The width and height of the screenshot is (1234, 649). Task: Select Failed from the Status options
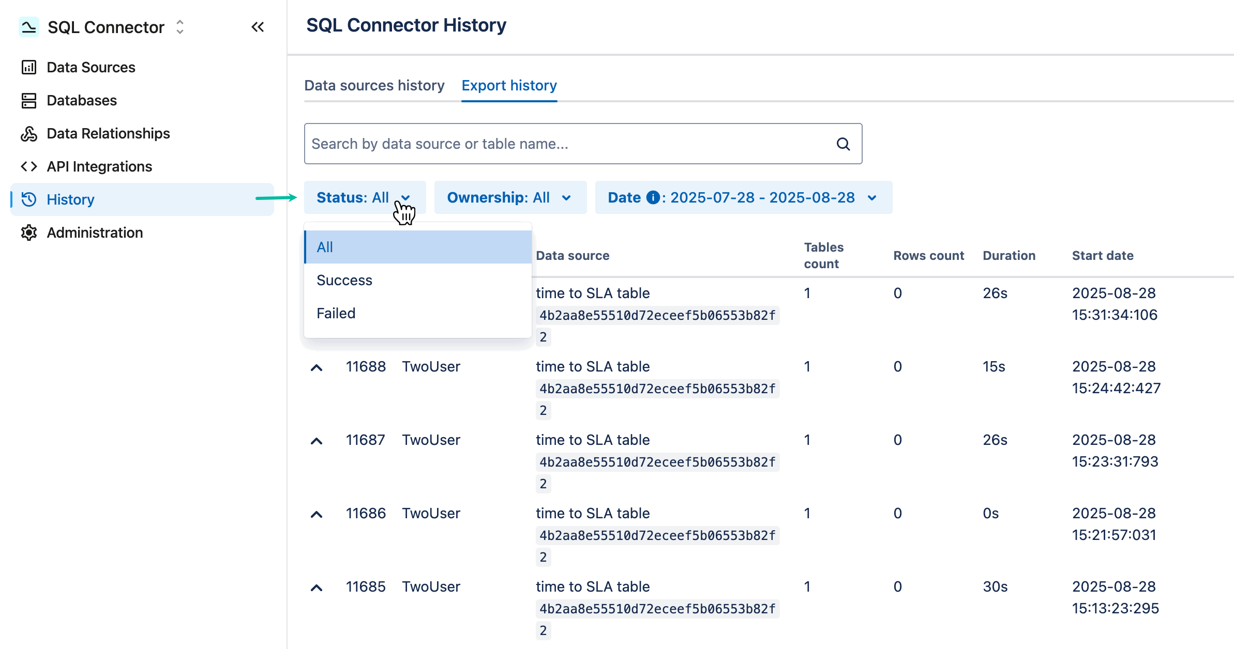pyautogui.click(x=336, y=313)
